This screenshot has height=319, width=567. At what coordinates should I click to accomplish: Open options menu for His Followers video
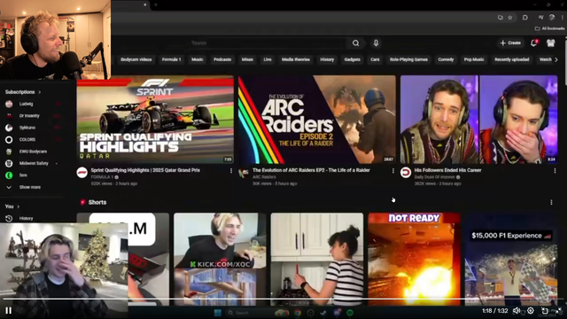pyautogui.click(x=555, y=171)
